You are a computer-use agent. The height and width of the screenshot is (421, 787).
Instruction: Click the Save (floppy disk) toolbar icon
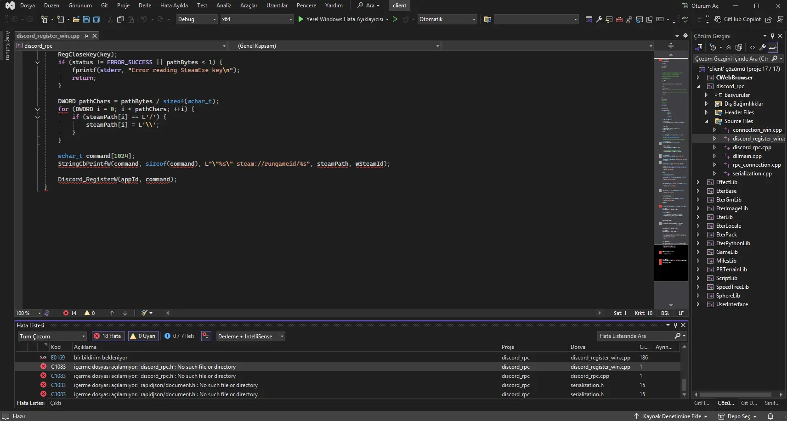[x=86, y=19]
